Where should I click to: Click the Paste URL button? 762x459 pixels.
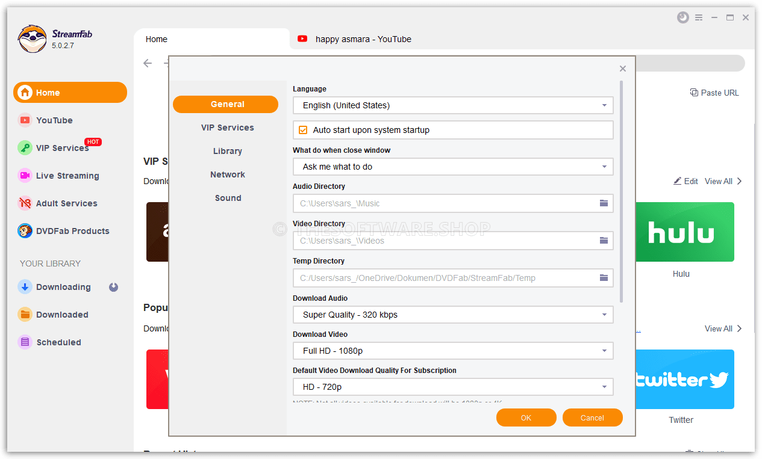[714, 93]
